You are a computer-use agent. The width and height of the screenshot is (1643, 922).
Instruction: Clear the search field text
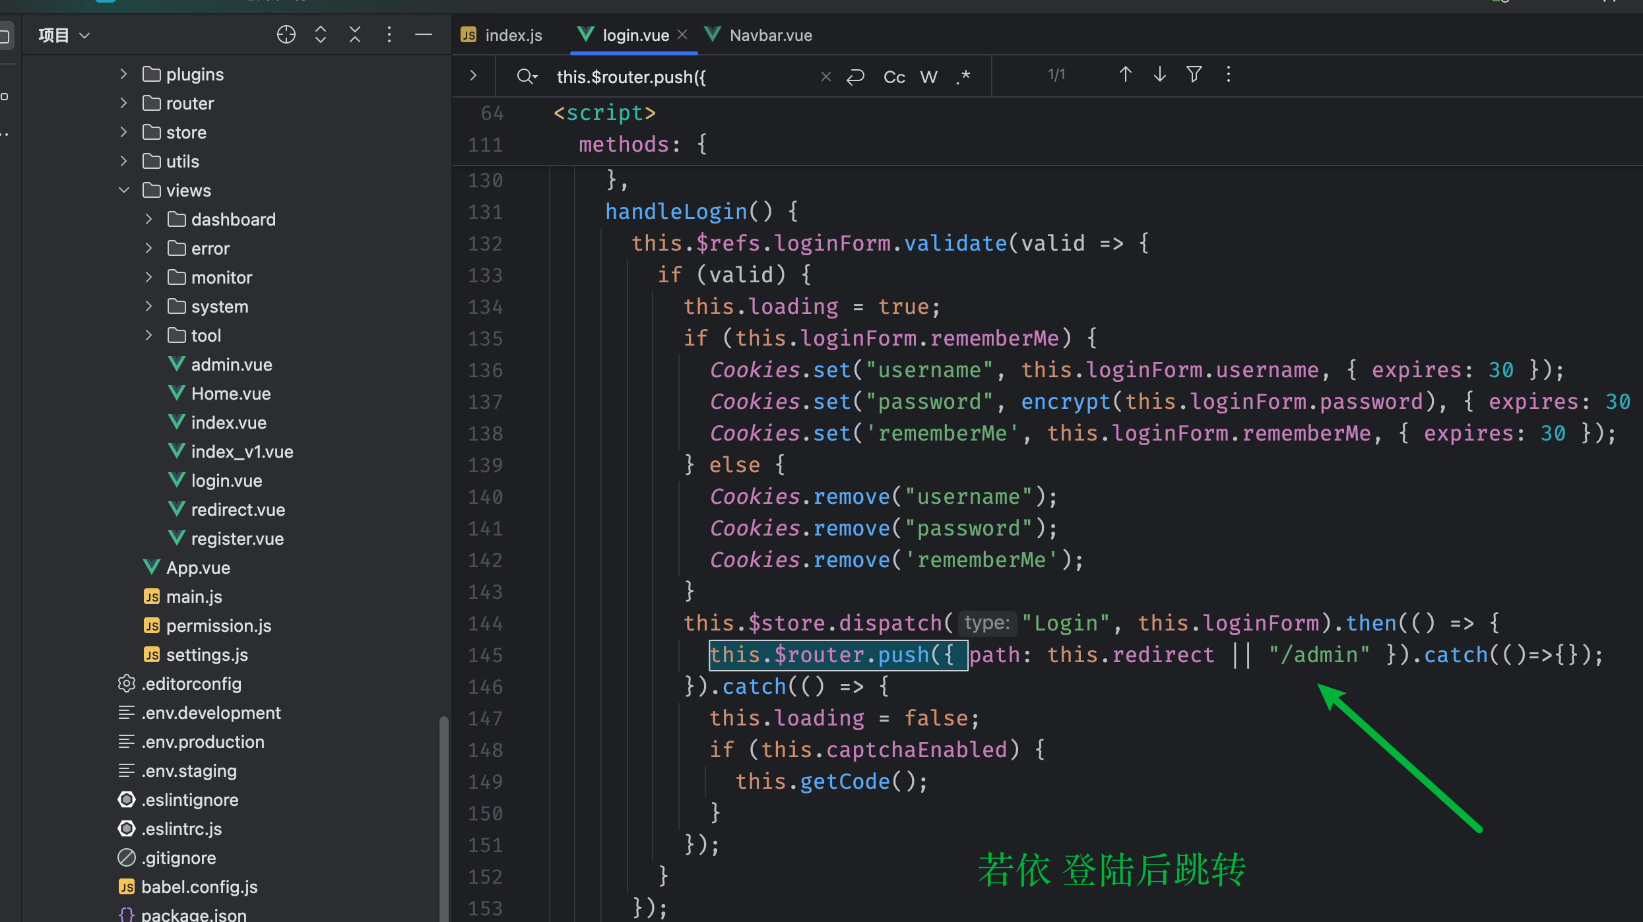point(825,77)
